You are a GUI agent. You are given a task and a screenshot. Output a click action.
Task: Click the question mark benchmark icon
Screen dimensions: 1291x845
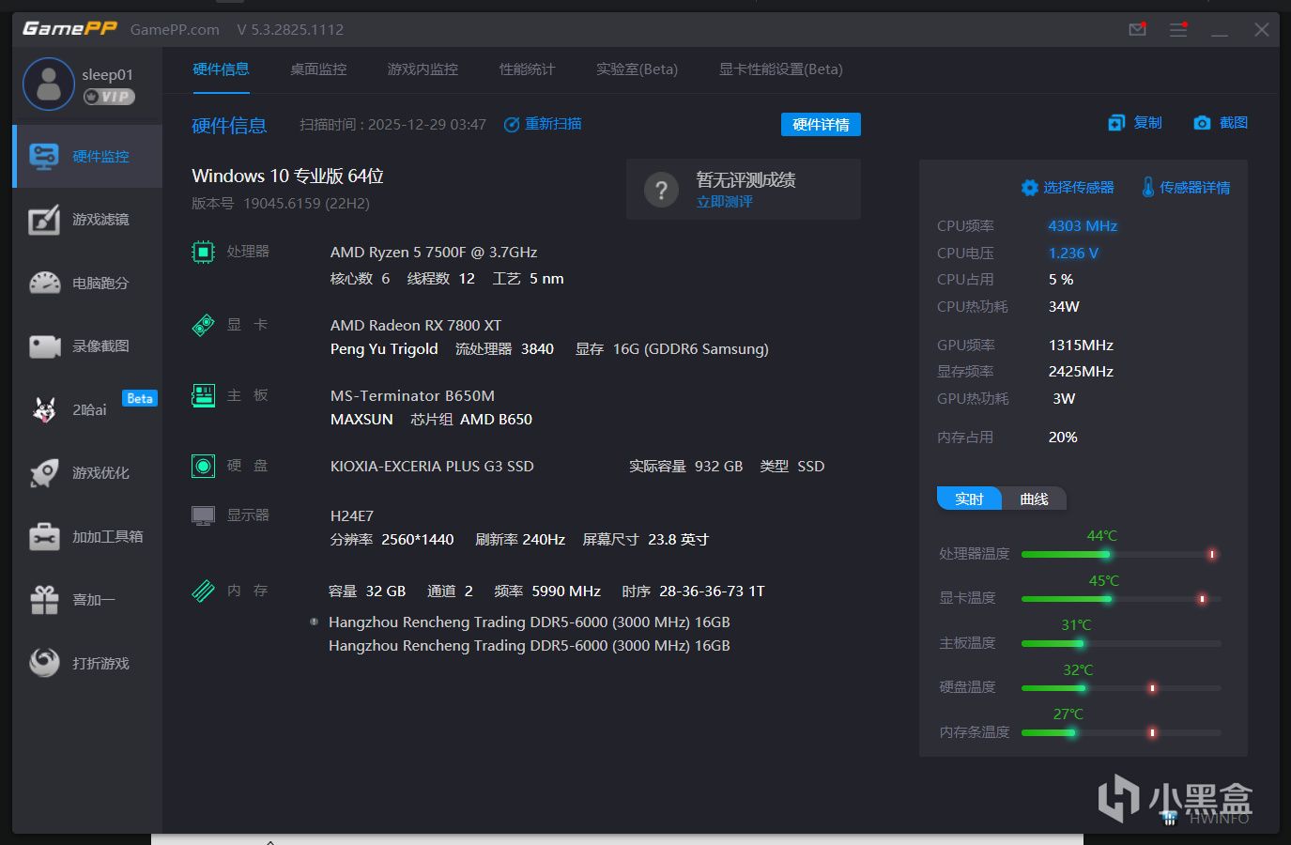coord(661,190)
